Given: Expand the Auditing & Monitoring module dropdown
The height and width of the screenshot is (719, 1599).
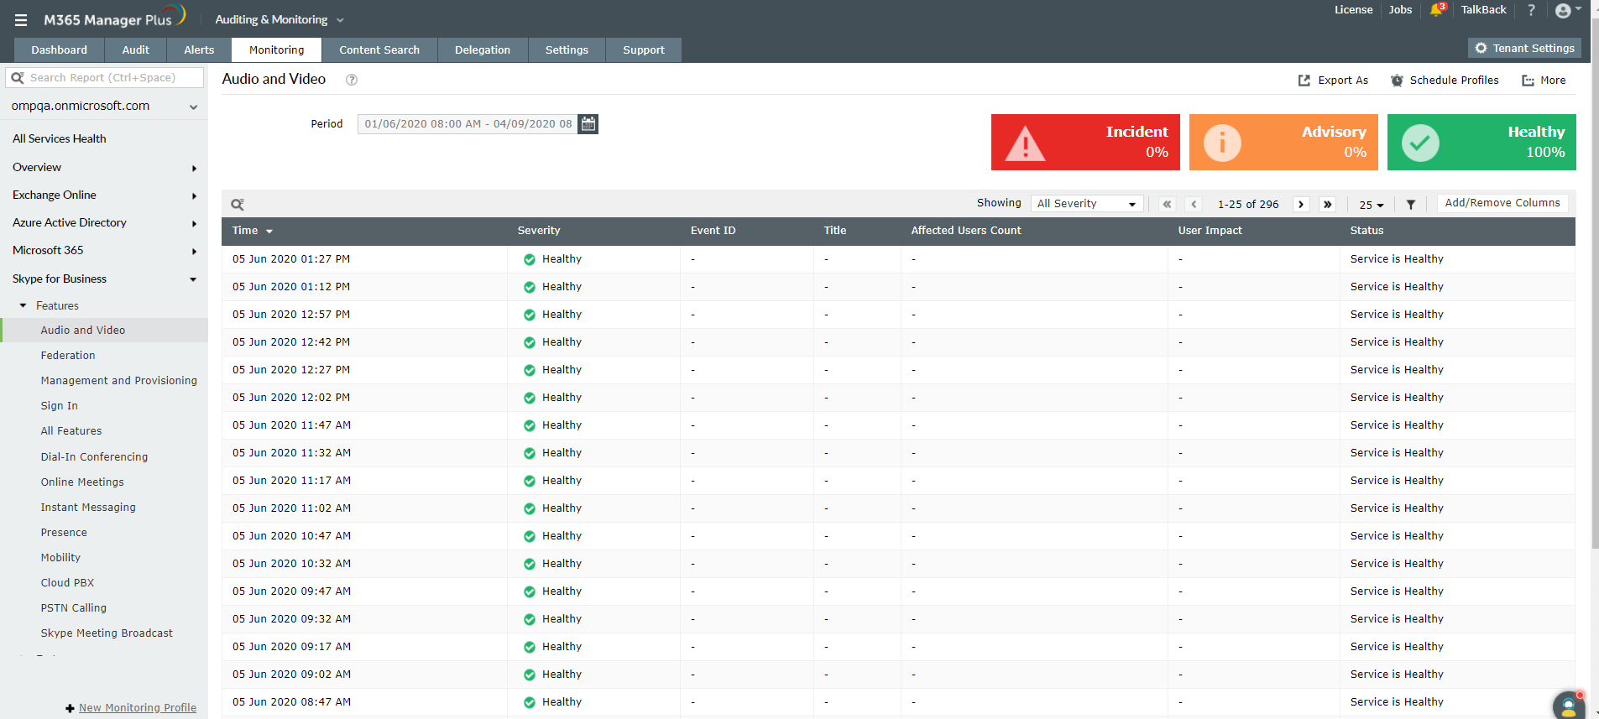Looking at the screenshot, I should click(280, 20).
